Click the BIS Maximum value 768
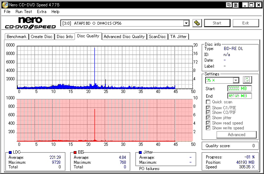264x174 pixels. (123, 162)
